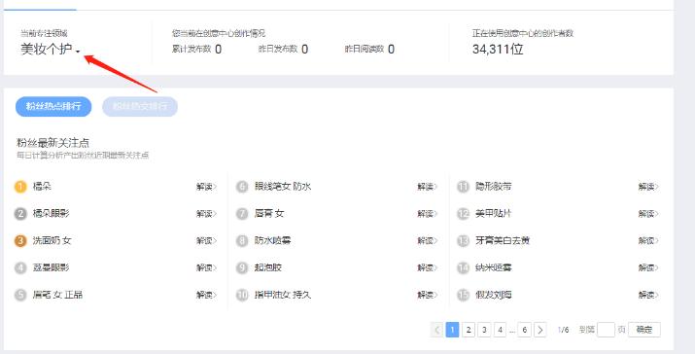Click the 隐形胶带 keyword

pyautogui.click(x=494, y=187)
